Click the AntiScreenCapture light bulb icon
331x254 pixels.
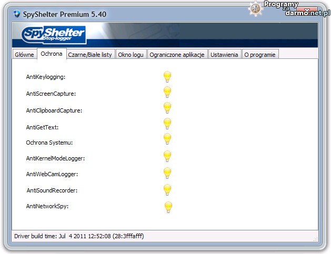[x=167, y=93]
